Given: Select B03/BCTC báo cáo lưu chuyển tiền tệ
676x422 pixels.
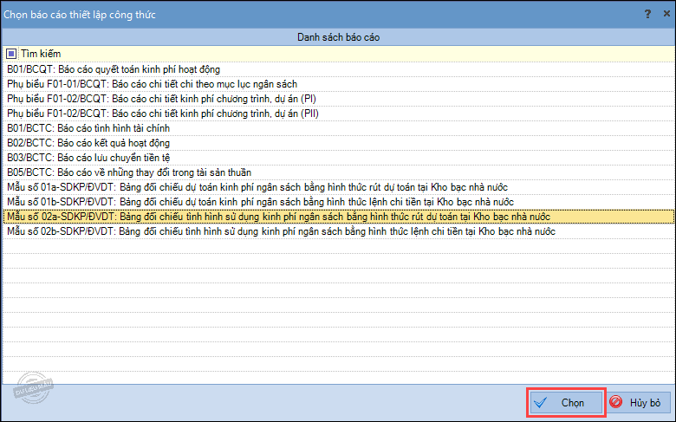Looking at the screenshot, I should pos(338,158).
